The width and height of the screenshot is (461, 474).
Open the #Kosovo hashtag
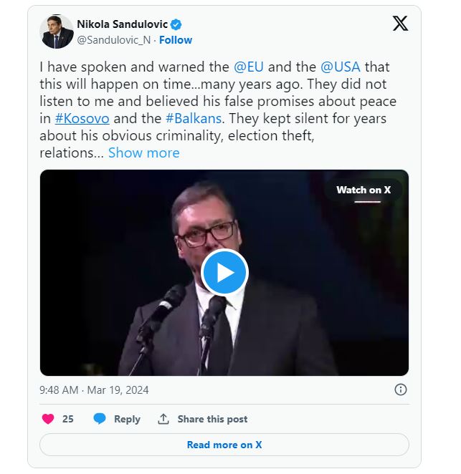point(82,118)
